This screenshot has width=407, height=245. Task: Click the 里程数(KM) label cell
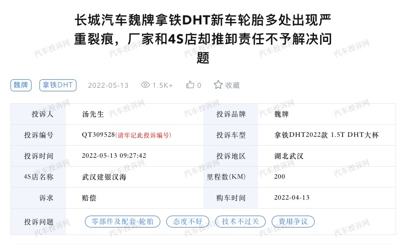231,177
